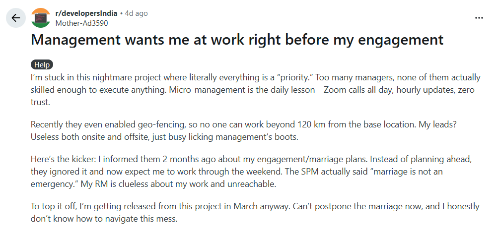Select the Help flair tag
This screenshot has width=496, height=239.
(x=42, y=65)
